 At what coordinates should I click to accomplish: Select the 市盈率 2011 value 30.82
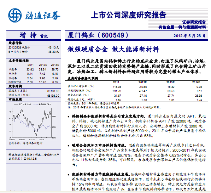coord(30,69)
